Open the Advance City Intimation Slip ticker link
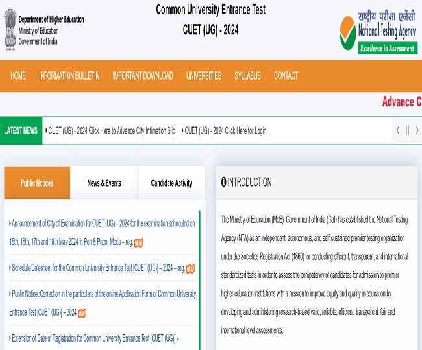Image resolution: width=422 pixels, height=350 pixels. pos(112,130)
